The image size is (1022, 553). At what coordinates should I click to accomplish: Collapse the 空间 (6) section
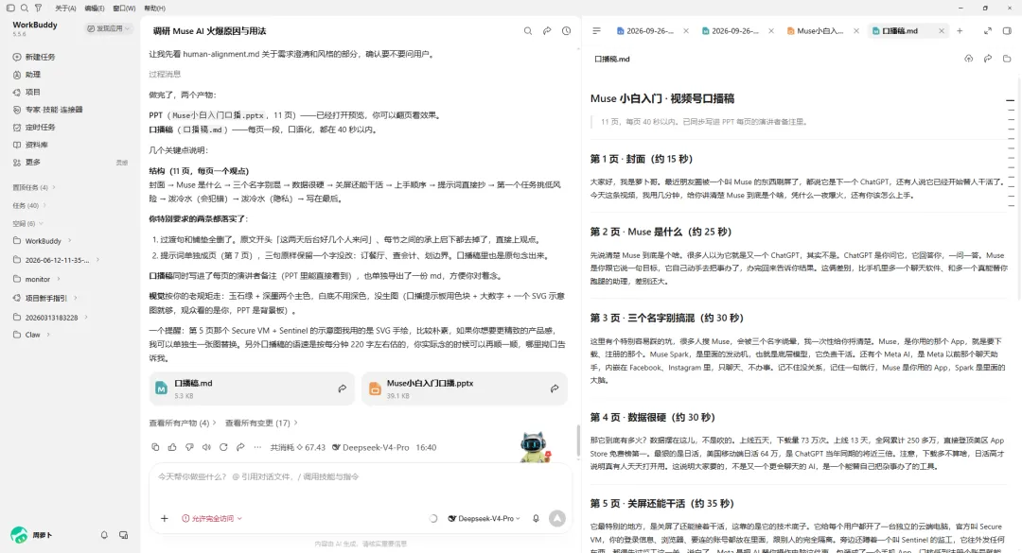tap(29, 223)
